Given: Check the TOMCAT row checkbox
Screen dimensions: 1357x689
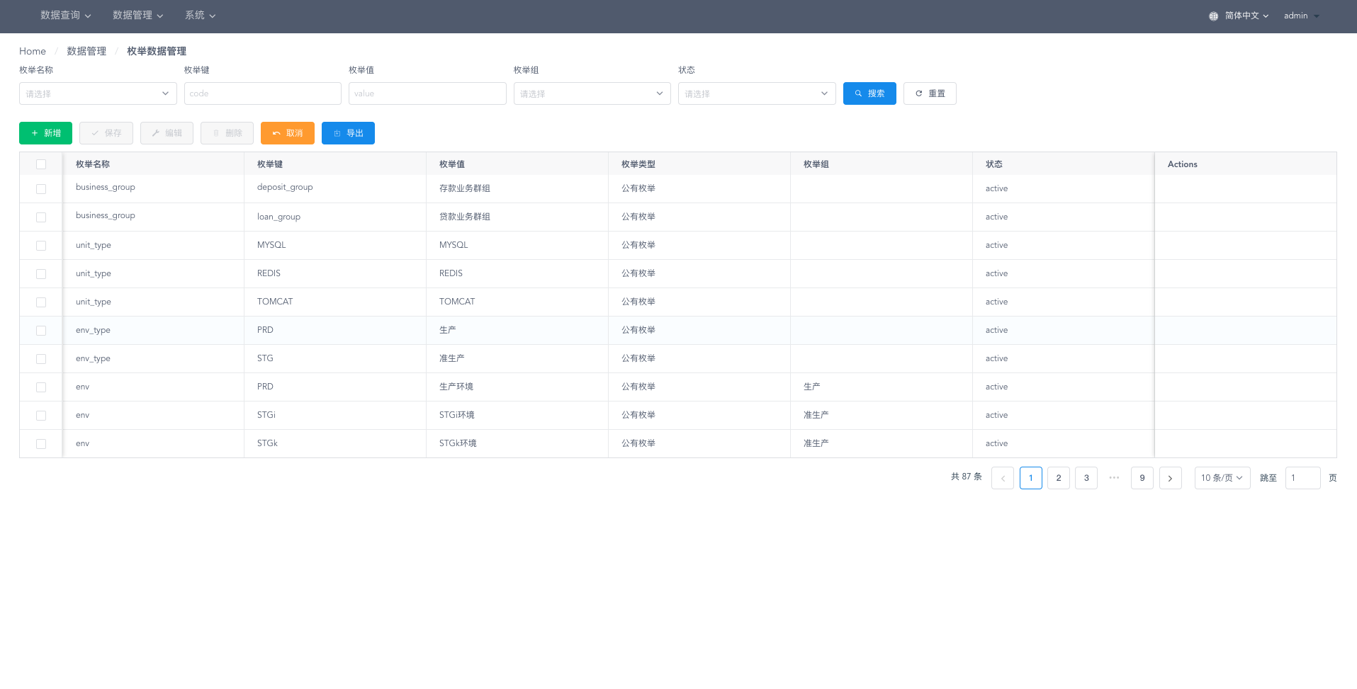Looking at the screenshot, I should tap(41, 302).
